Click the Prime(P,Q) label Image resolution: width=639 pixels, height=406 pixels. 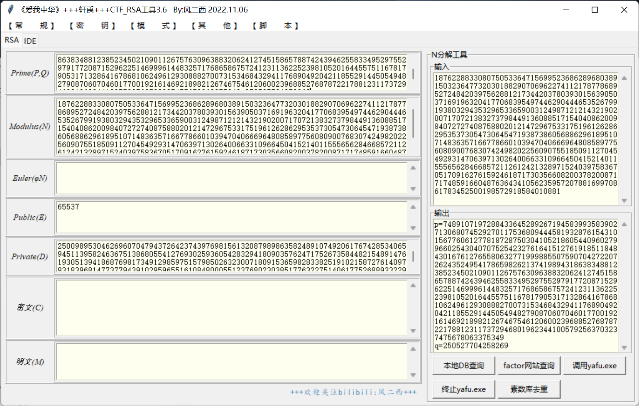coord(30,73)
